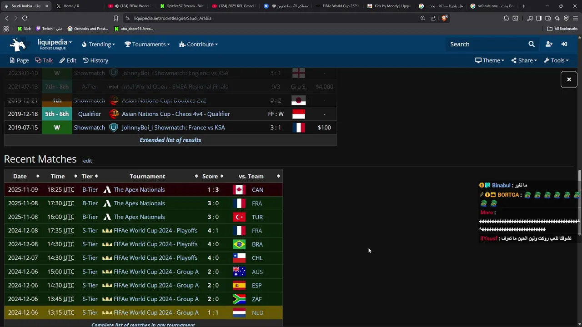Open the History page tab

click(95, 60)
